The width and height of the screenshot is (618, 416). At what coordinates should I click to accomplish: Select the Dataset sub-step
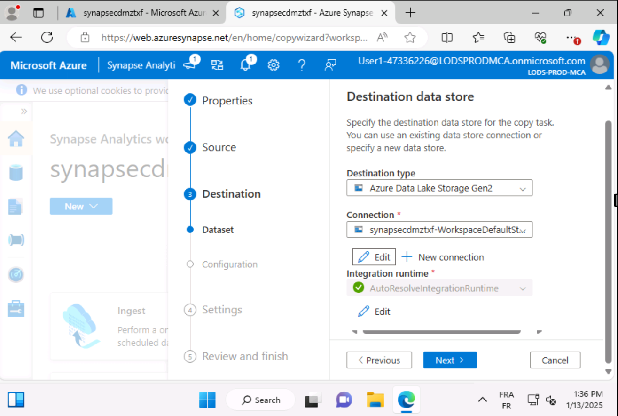tap(218, 230)
